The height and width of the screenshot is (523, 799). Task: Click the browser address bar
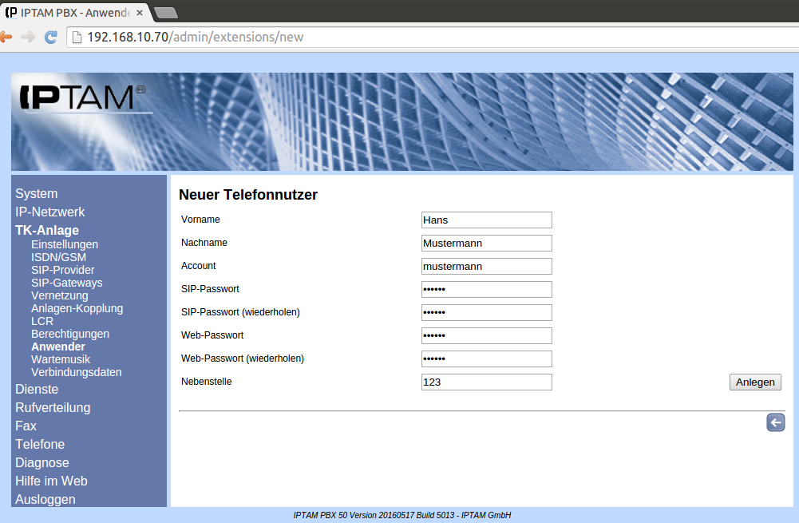(431, 38)
